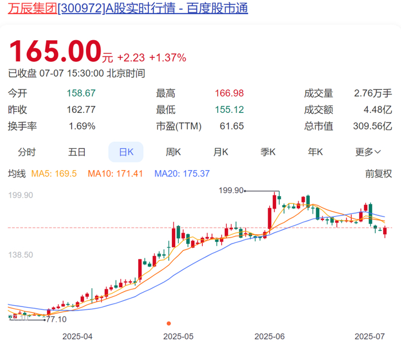
Task: Click the 成交额 value 4.48亿
Action: [x=378, y=110]
